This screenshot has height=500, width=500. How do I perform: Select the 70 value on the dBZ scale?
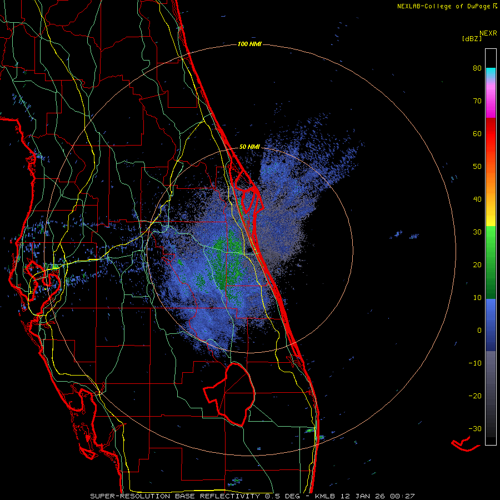tap(477, 101)
